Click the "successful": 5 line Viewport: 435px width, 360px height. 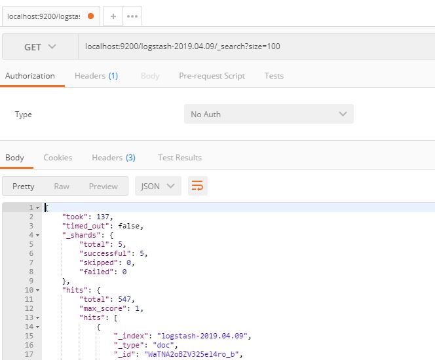pos(113,253)
